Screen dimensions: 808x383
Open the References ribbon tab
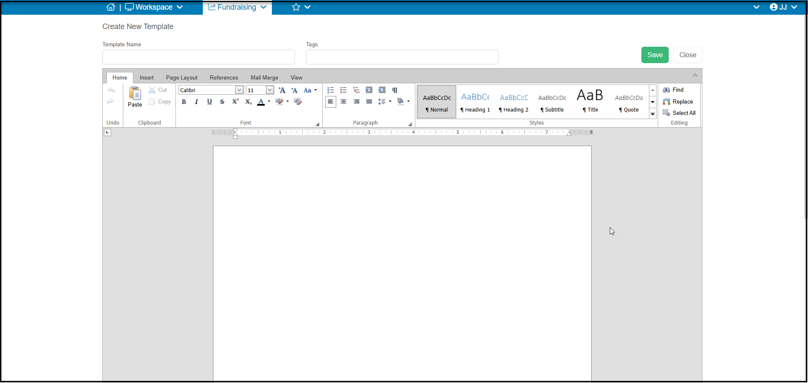(x=224, y=77)
